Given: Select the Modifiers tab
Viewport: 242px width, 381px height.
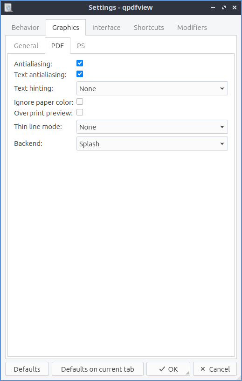Looking at the screenshot, I should coord(192,28).
